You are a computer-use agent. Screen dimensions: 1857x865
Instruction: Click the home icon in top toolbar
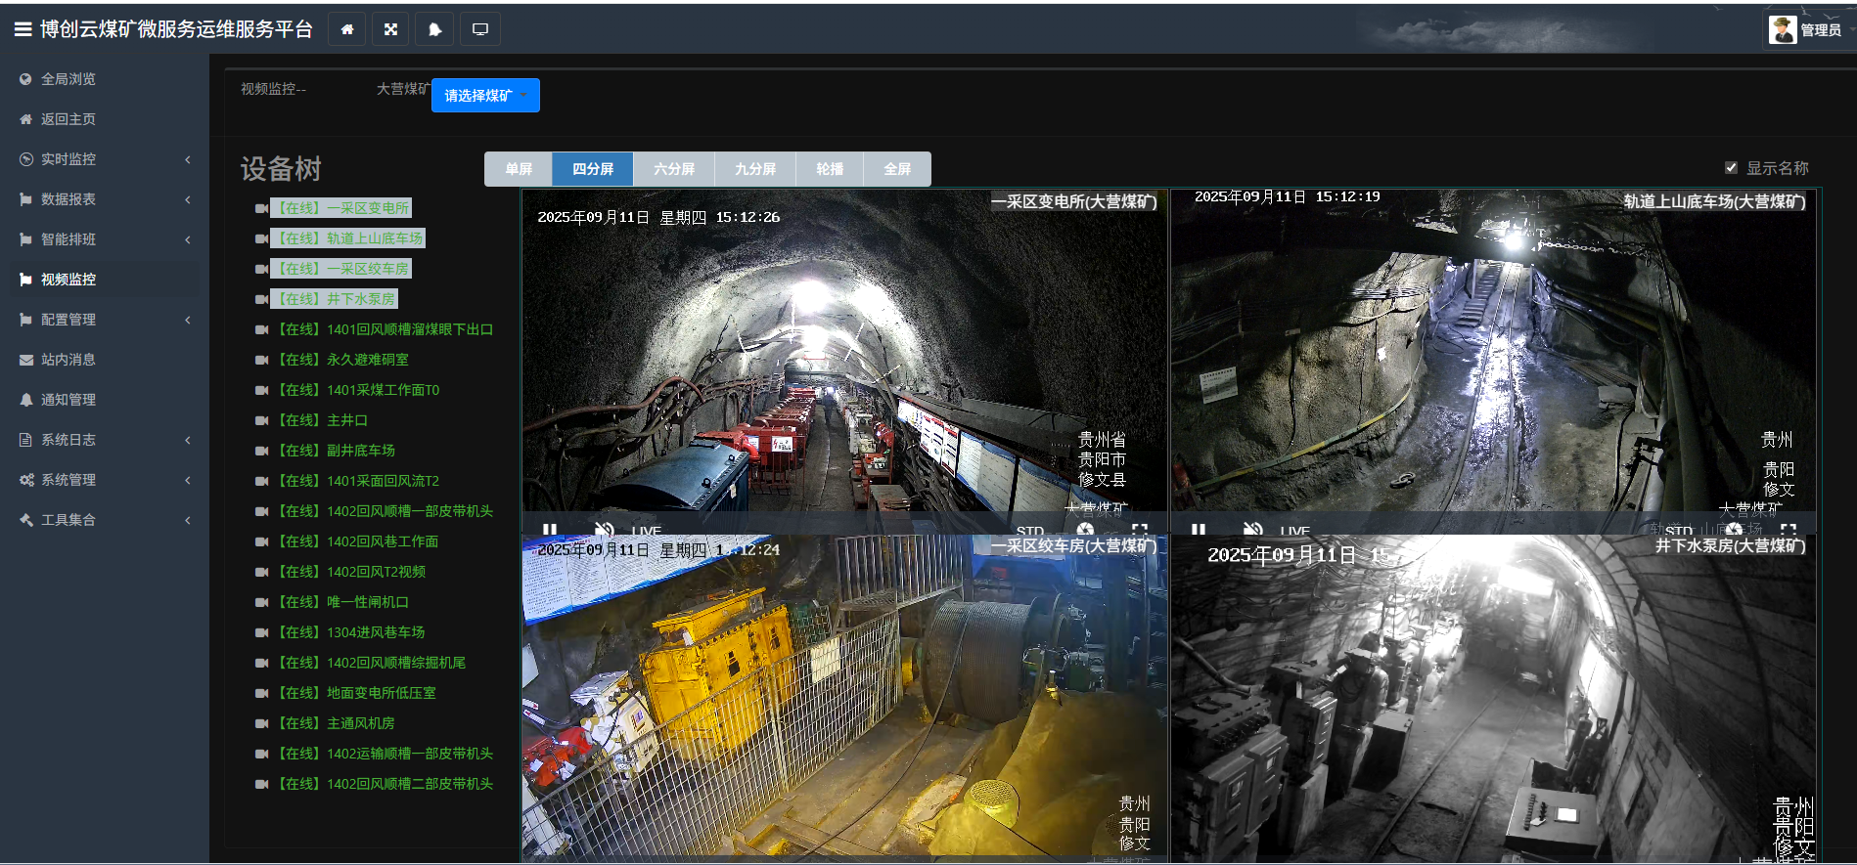pos(346,29)
